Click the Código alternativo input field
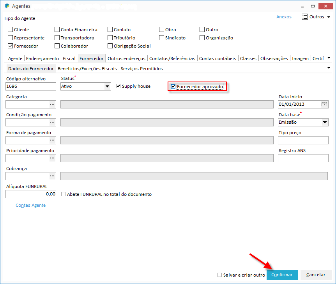The height and width of the screenshot is (284, 336). click(31, 87)
